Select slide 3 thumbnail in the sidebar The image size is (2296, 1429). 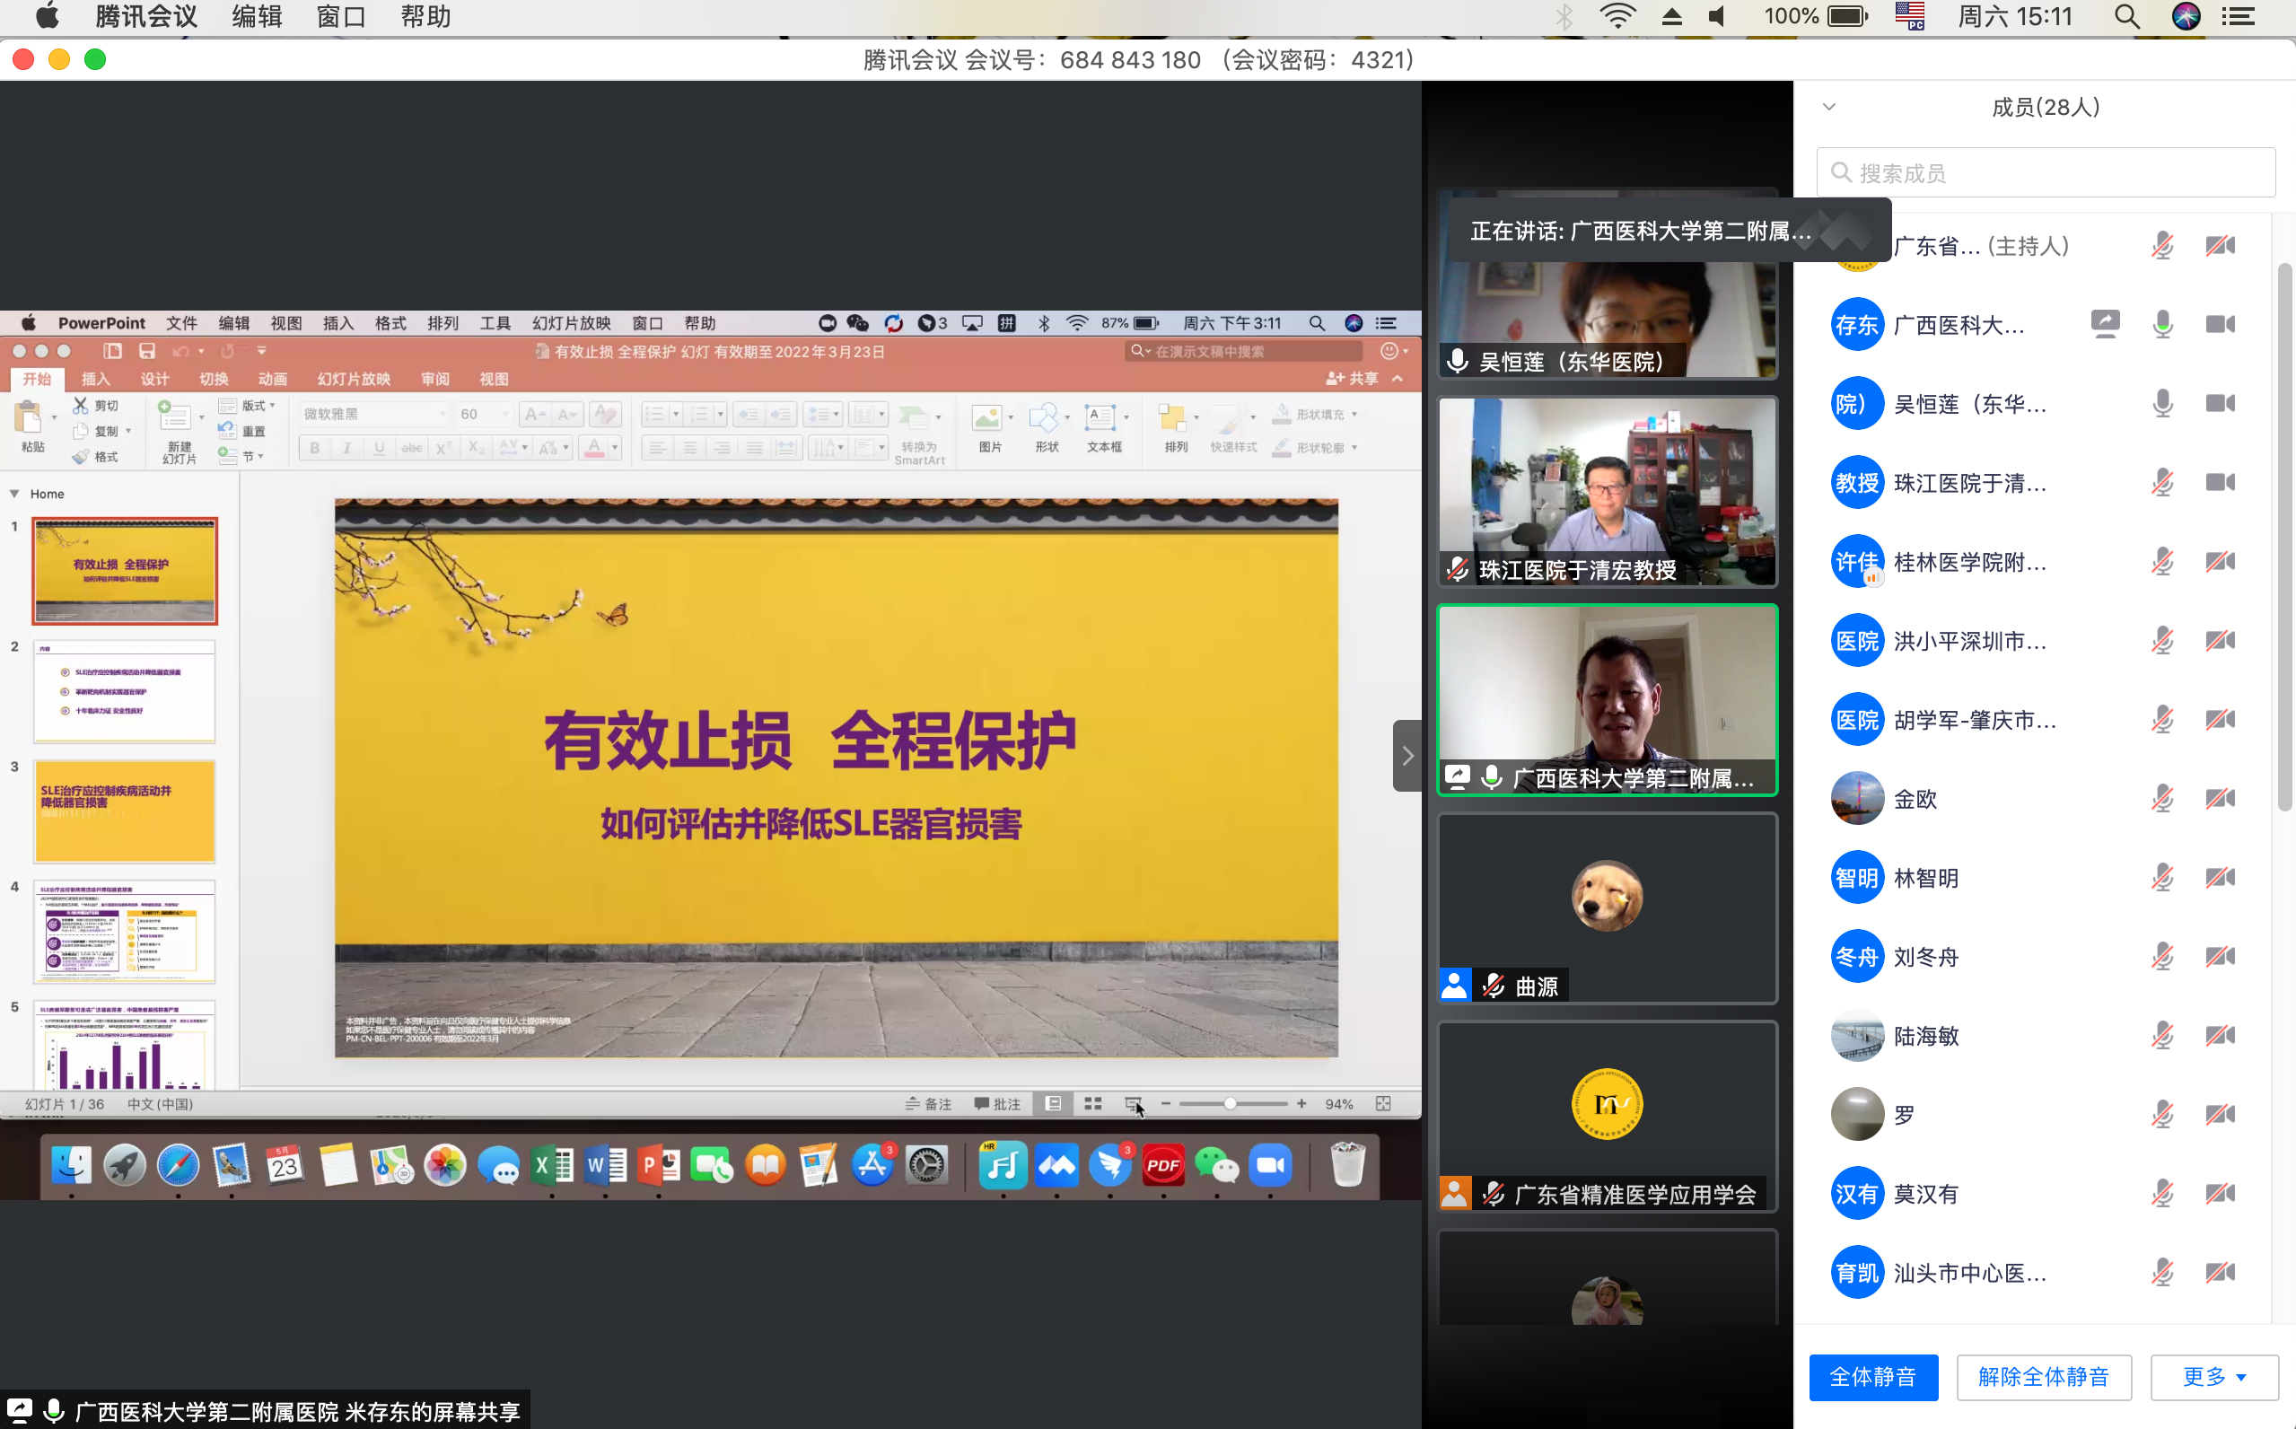click(x=124, y=810)
